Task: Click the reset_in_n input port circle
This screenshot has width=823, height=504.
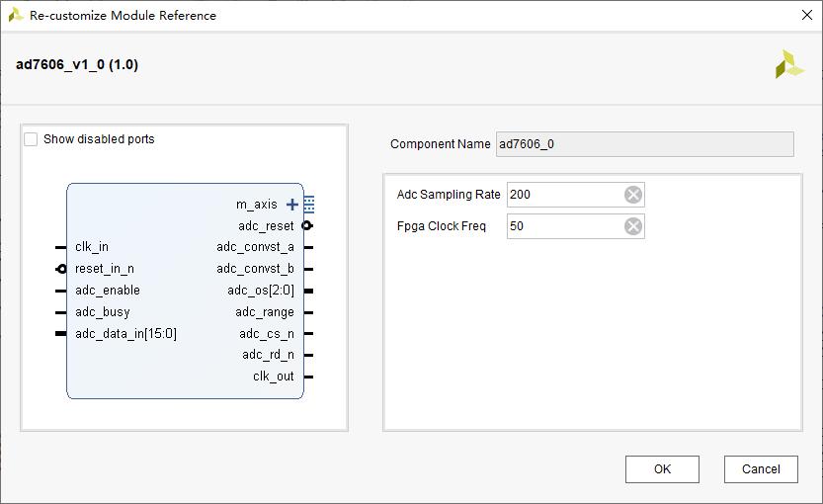Action: pos(61,269)
